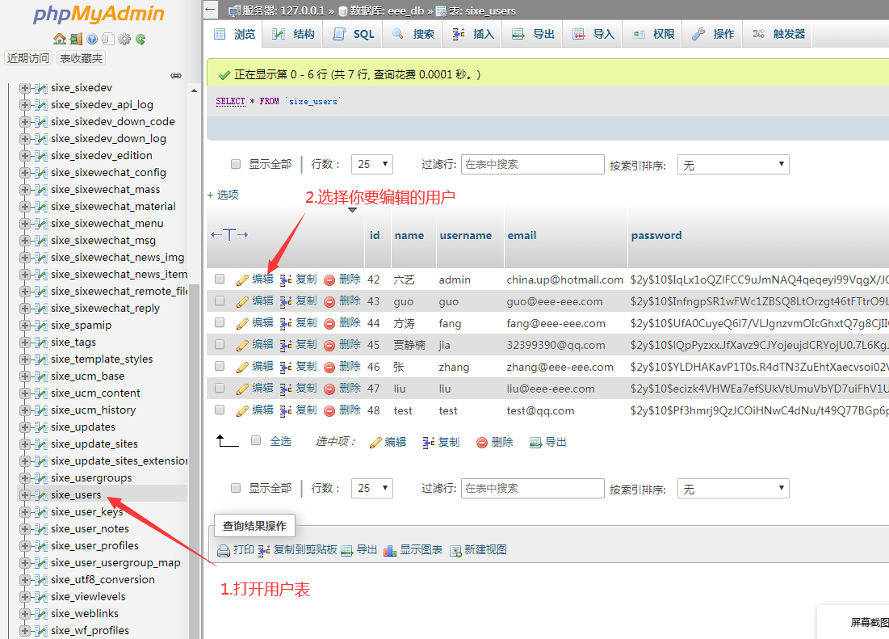Switch to the SQL tab

[x=354, y=34]
